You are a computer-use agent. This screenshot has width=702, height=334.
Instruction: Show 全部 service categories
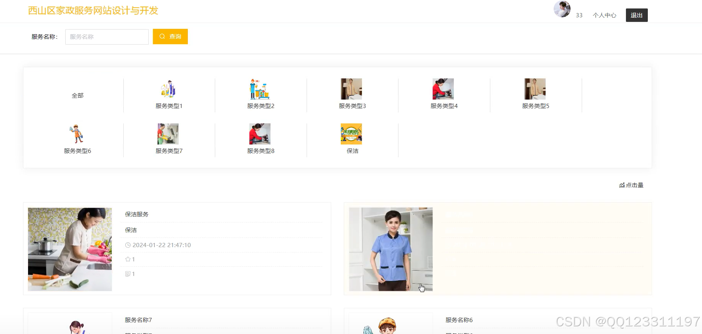coord(78,96)
